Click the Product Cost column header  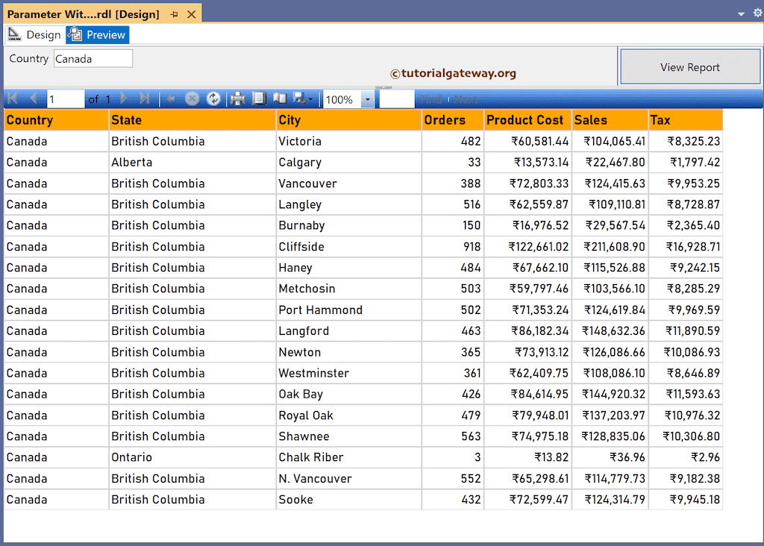pyautogui.click(x=527, y=120)
